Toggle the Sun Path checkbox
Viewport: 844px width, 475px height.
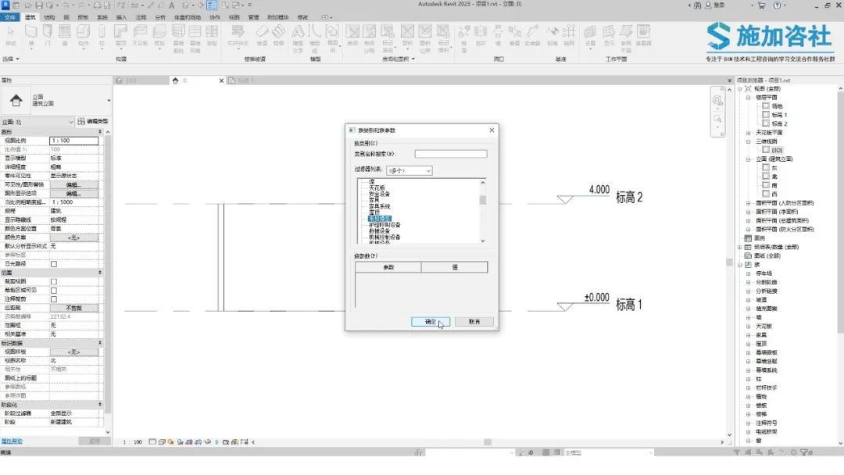(x=54, y=264)
